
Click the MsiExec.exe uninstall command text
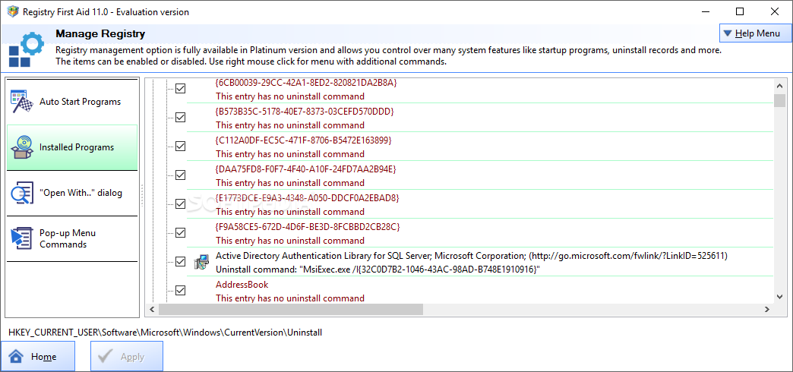[x=378, y=270]
